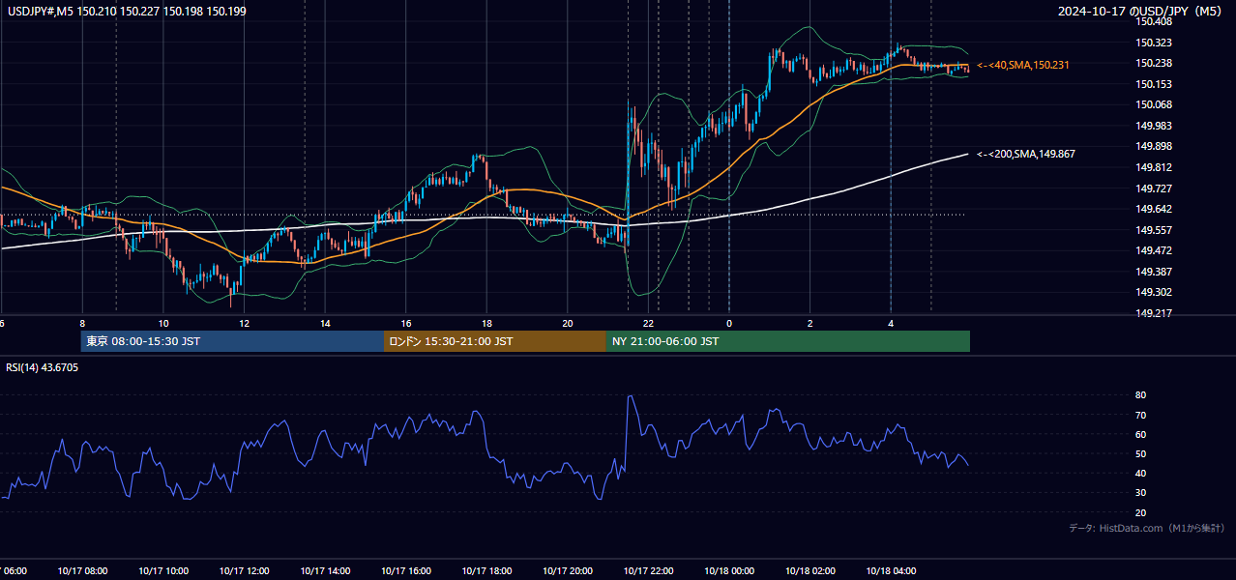The width and height of the screenshot is (1236, 580).
Task: Click the RSI scale value 70
Action: (x=1140, y=415)
